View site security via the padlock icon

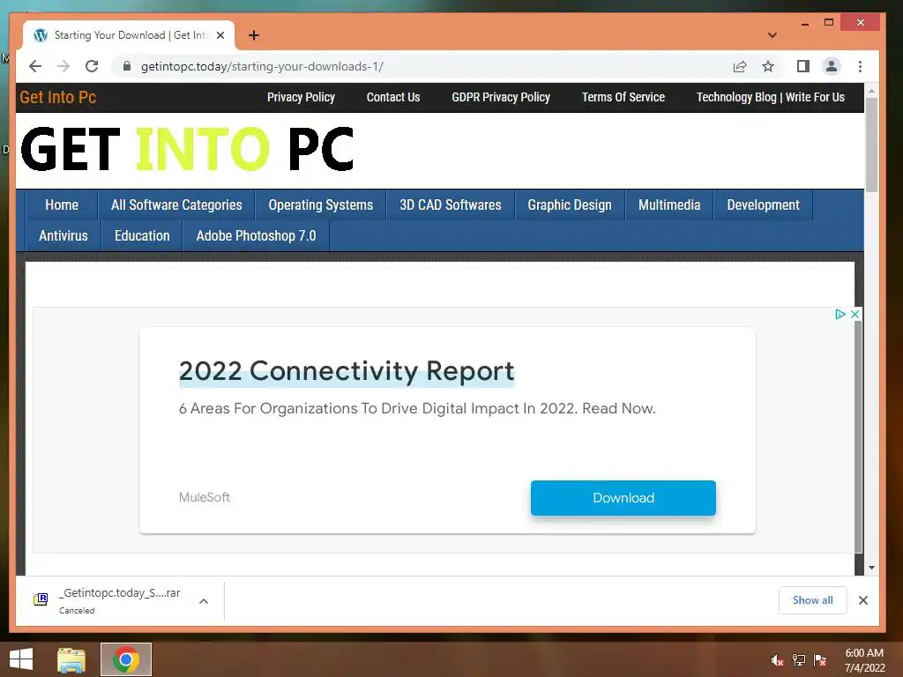click(127, 66)
